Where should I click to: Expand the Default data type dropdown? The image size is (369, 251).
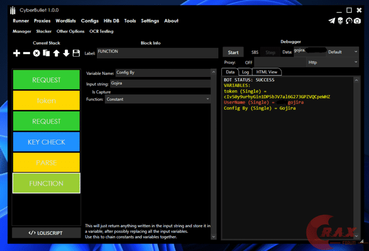coord(343,52)
